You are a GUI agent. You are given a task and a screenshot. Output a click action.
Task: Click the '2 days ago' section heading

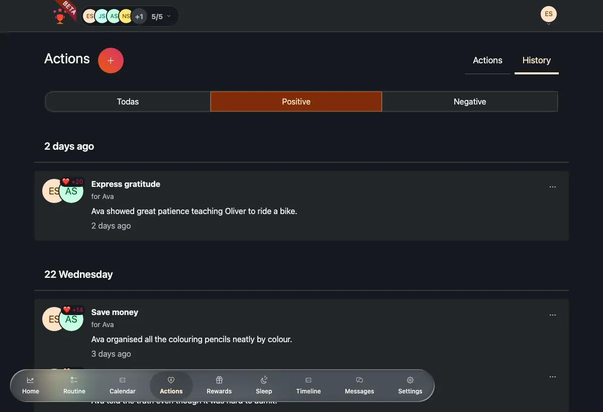pos(69,146)
